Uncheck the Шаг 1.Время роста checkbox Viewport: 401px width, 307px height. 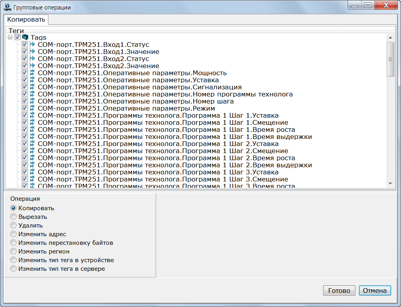click(x=24, y=129)
